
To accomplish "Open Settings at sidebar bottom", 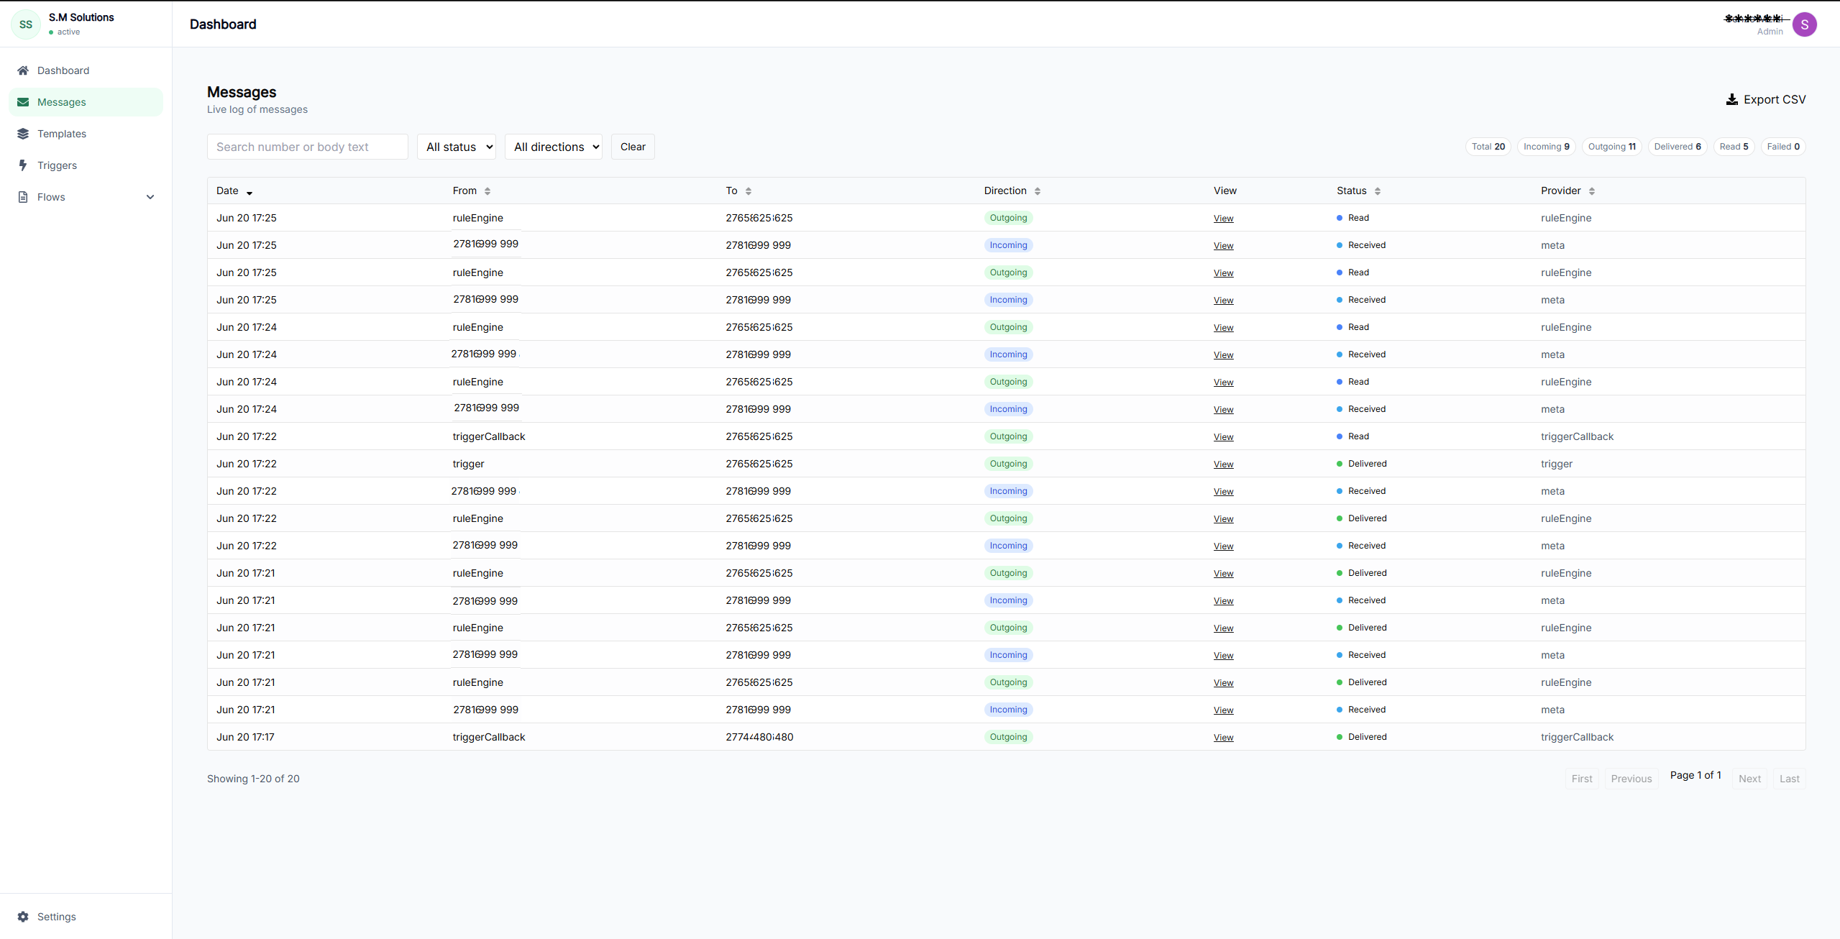I will [86, 917].
